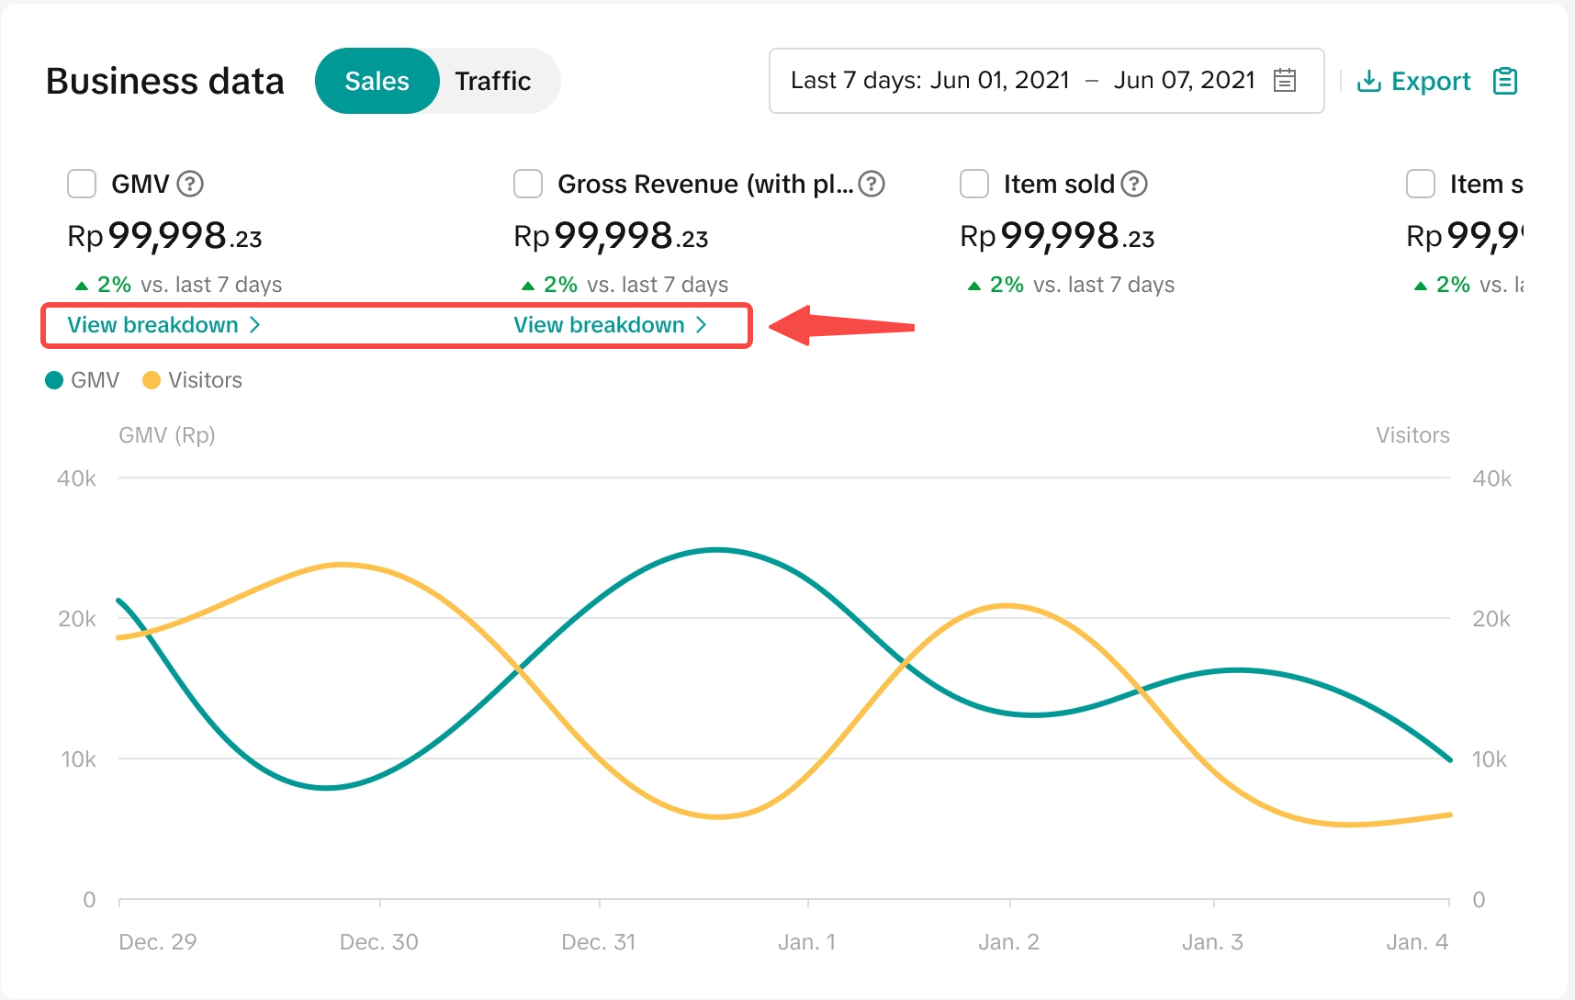This screenshot has width=1575, height=1000.
Task: Click the yellow Visitors legend dot
Action: pyautogui.click(x=152, y=380)
